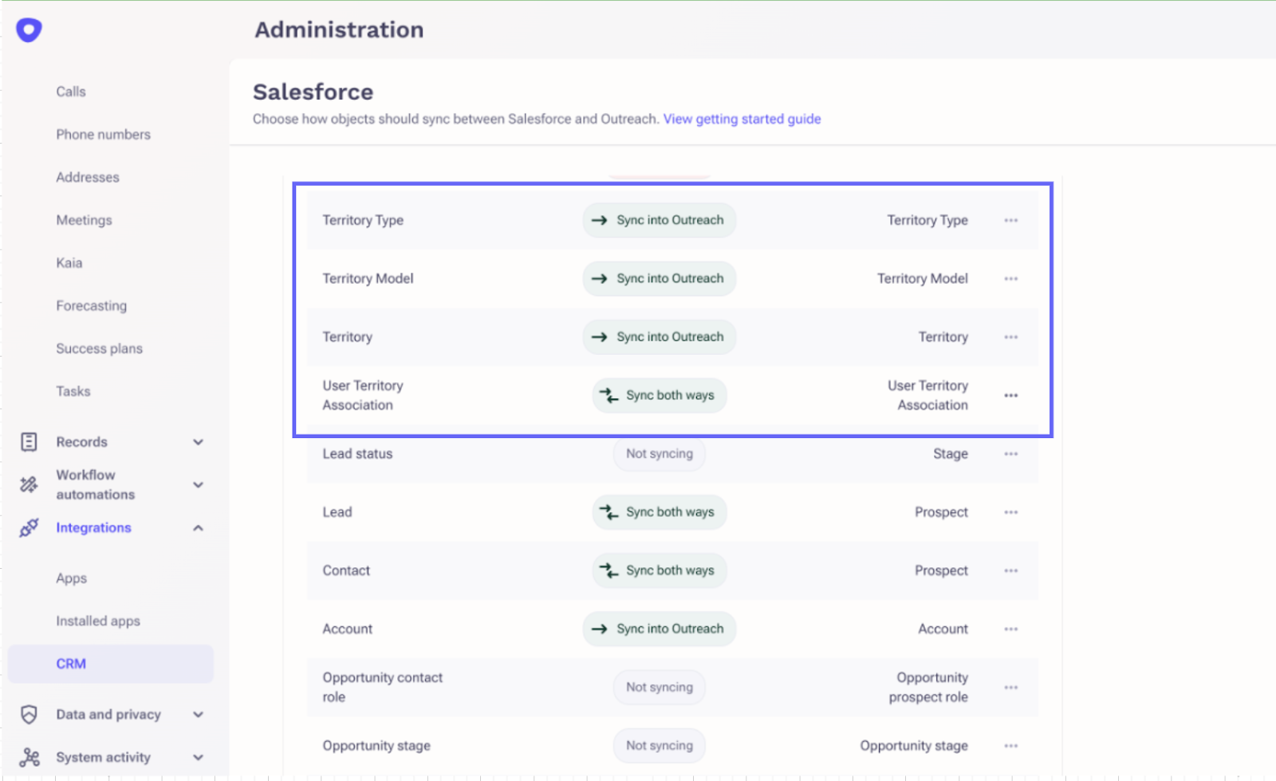Select the CRM sidebar item
1276x781 pixels.
(x=111, y=664)
